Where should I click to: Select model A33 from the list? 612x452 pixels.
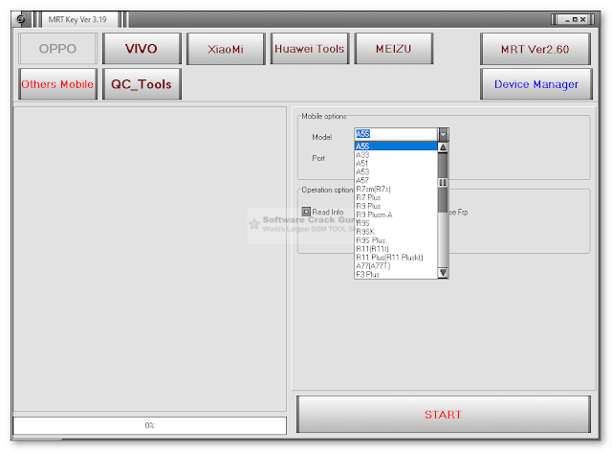tap(396, 155)
